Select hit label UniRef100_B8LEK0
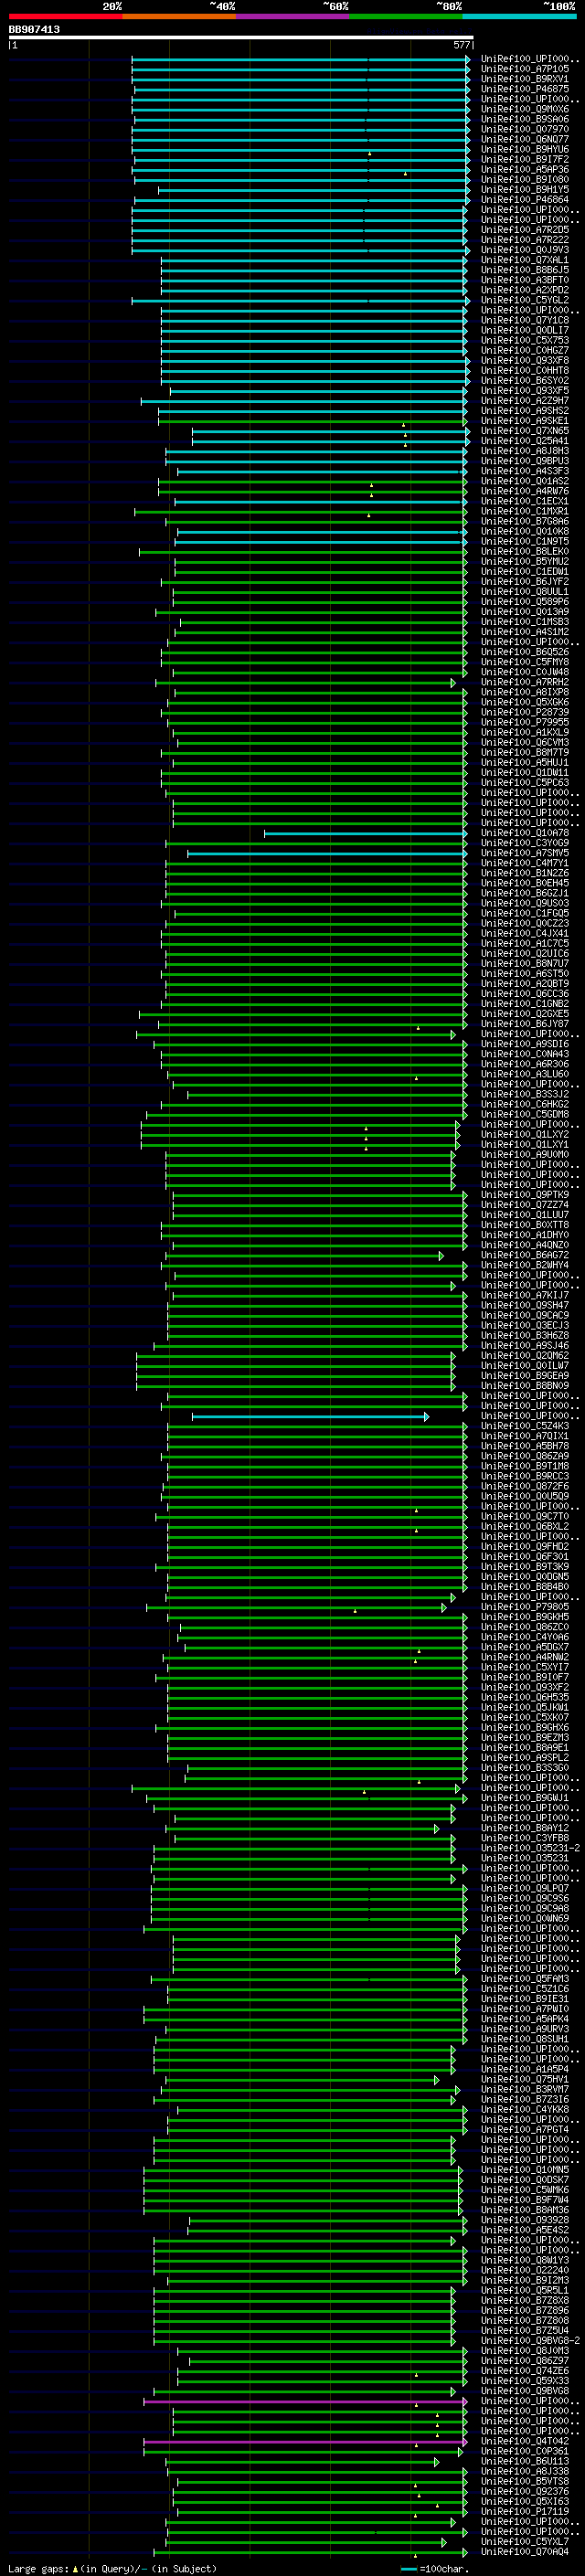The width and height of the screenshot is (585, 2576). pyautogui.click(x=525, y=551)
